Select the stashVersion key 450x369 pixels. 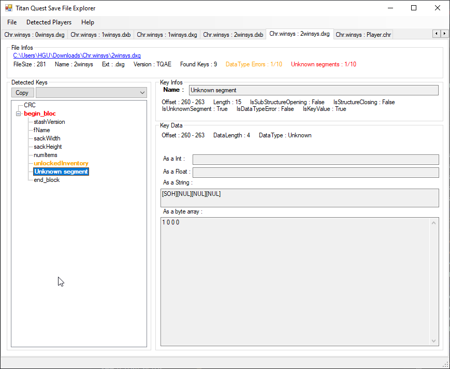(x=49, y=122)
